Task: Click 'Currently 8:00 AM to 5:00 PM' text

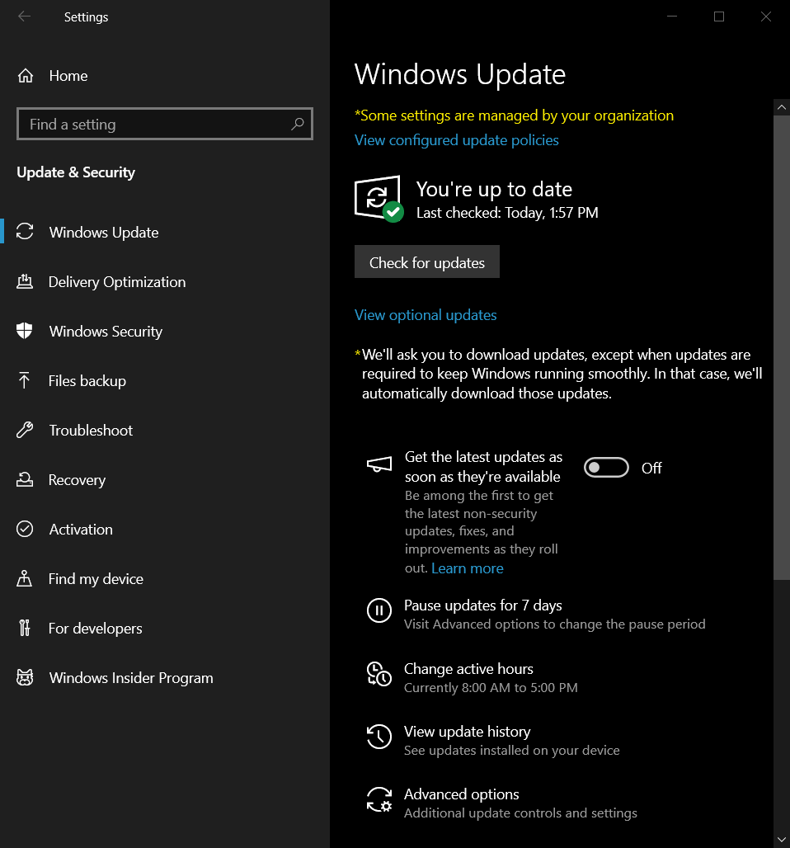Action: click(x=491, y=687)
